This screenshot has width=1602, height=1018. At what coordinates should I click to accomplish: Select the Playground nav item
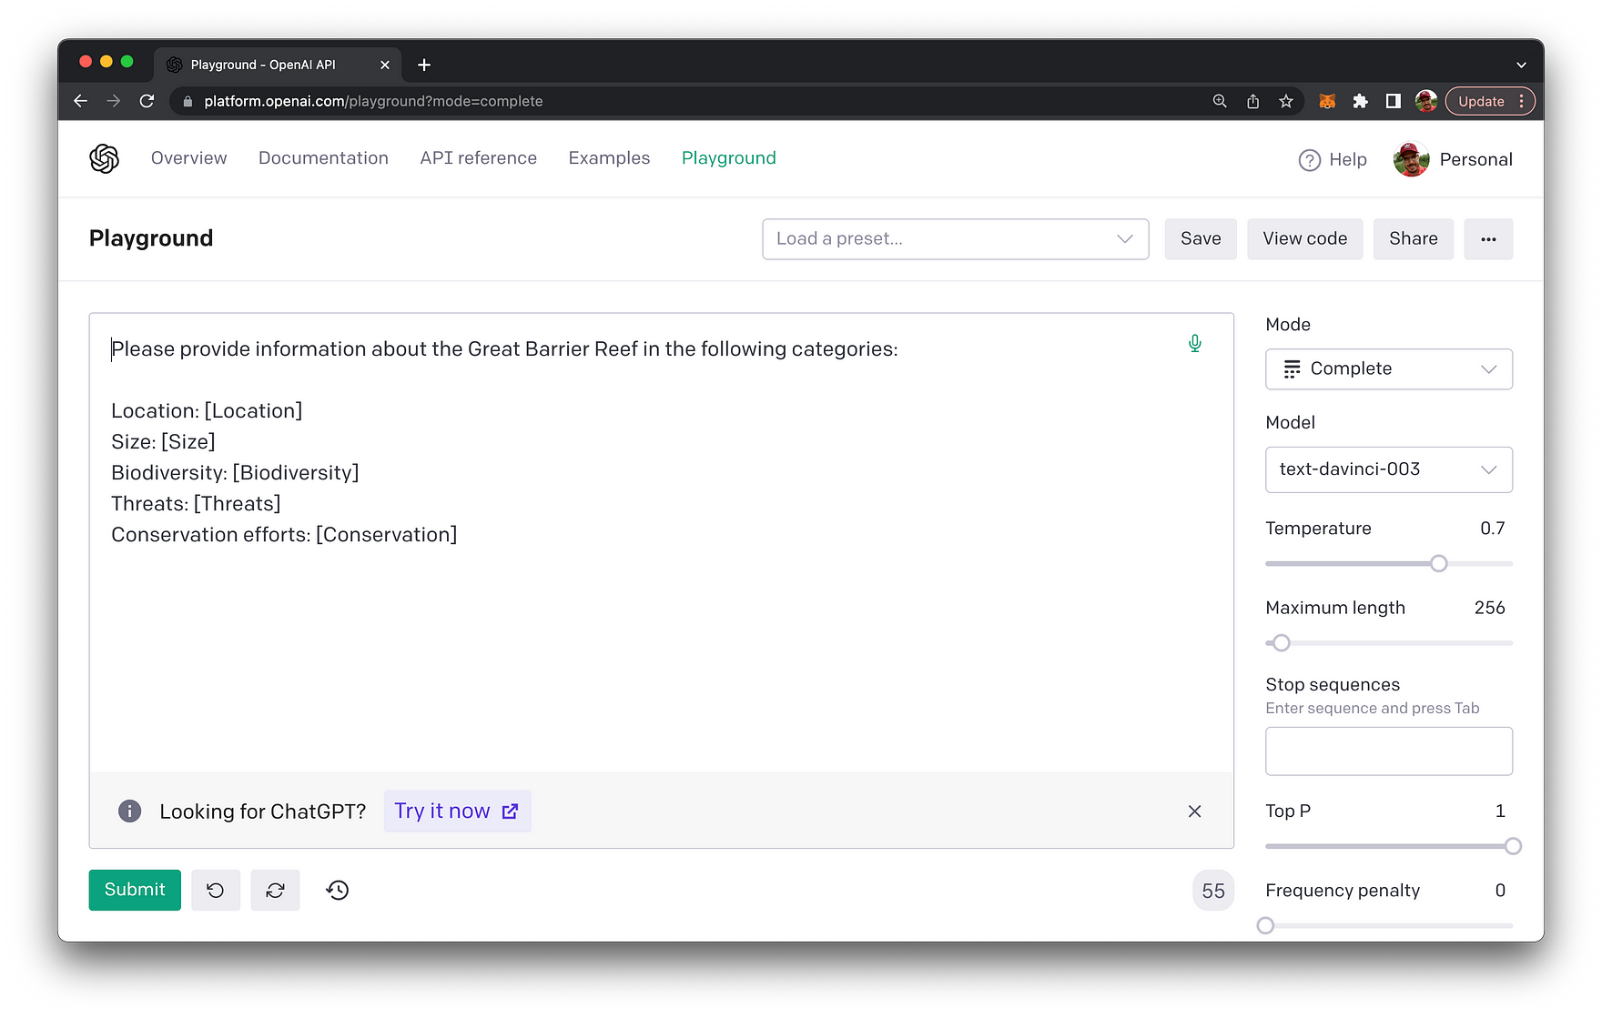tap(729, 158)
